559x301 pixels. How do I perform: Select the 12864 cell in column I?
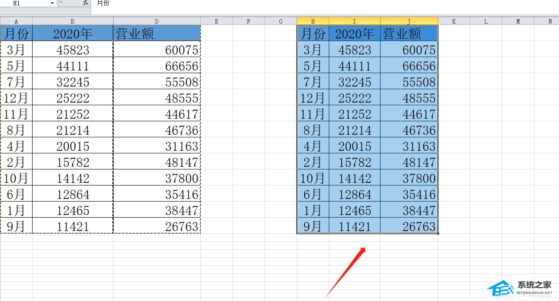point(355,194)
